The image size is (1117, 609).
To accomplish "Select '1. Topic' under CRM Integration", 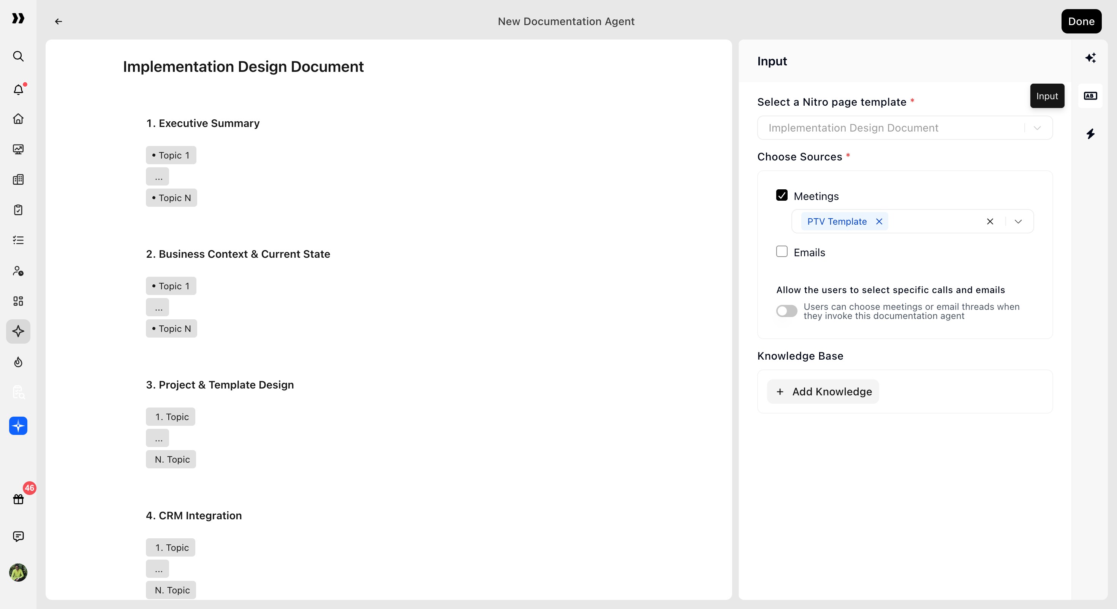I will pos(171,548).
